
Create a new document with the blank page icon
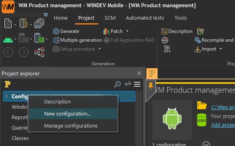pos(8,23)
